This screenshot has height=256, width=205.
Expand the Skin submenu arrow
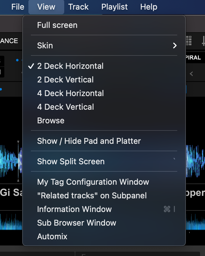pos(175,46)
